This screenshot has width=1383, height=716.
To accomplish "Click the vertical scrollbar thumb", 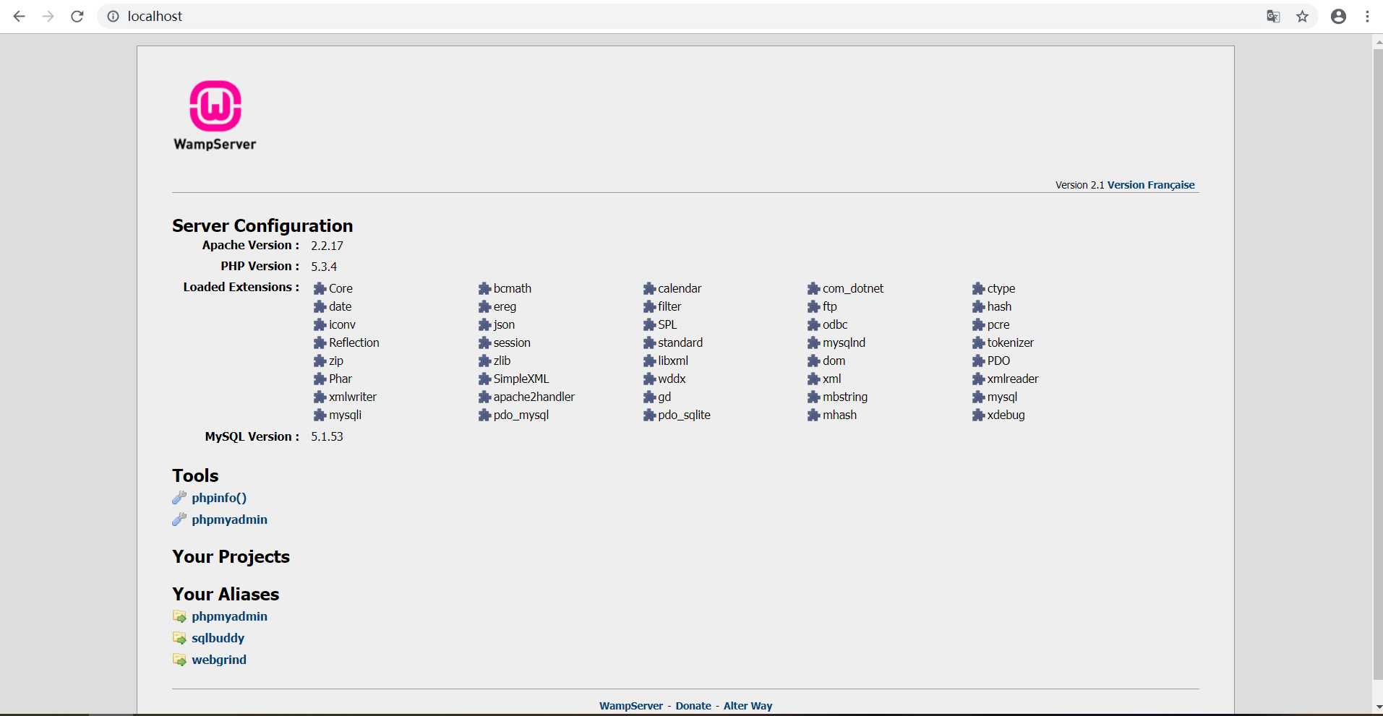I will tap(1378, 365).
